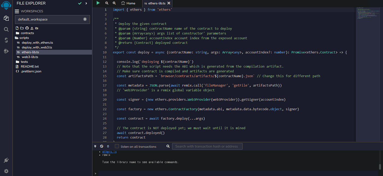Open the Plugin manager plug icon
The image size is (383, 176).
pos(6,160)
